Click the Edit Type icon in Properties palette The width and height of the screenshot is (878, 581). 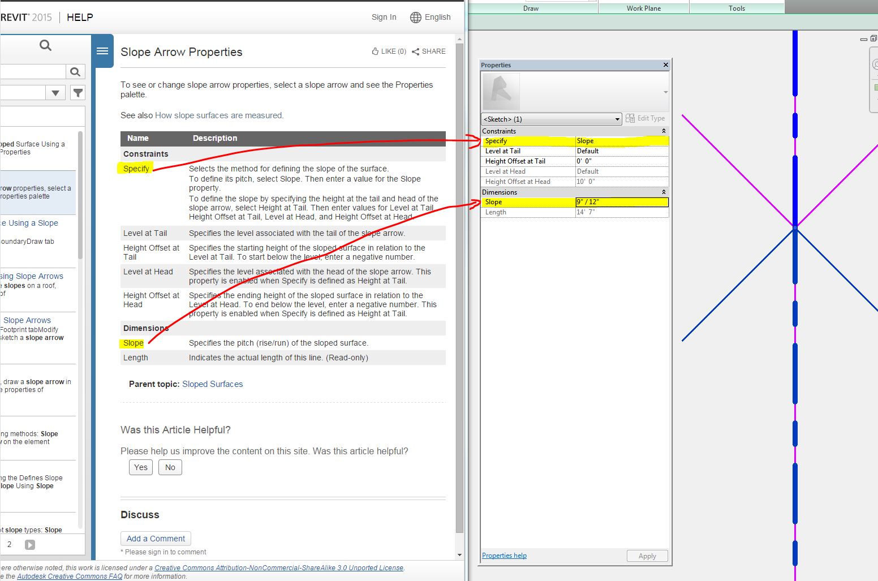(630, 118)
